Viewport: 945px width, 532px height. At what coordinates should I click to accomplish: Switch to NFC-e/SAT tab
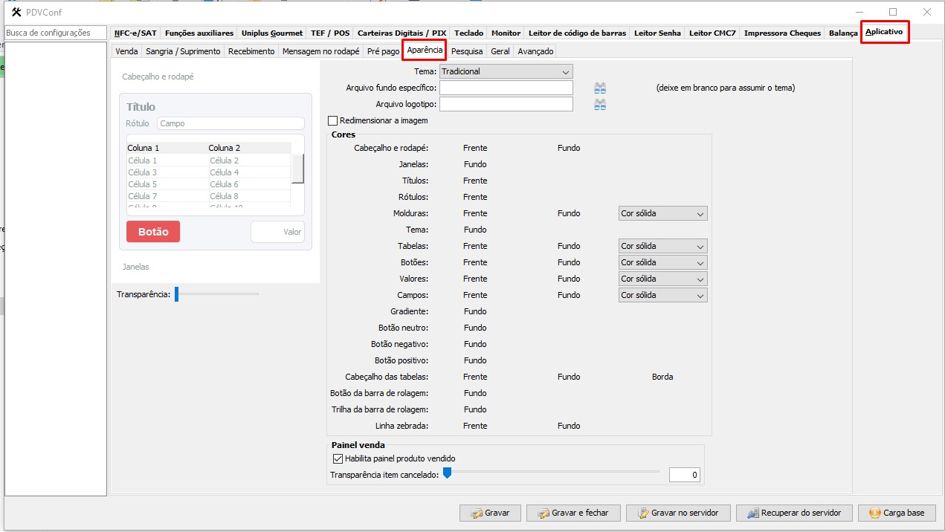tap(135, 33)
